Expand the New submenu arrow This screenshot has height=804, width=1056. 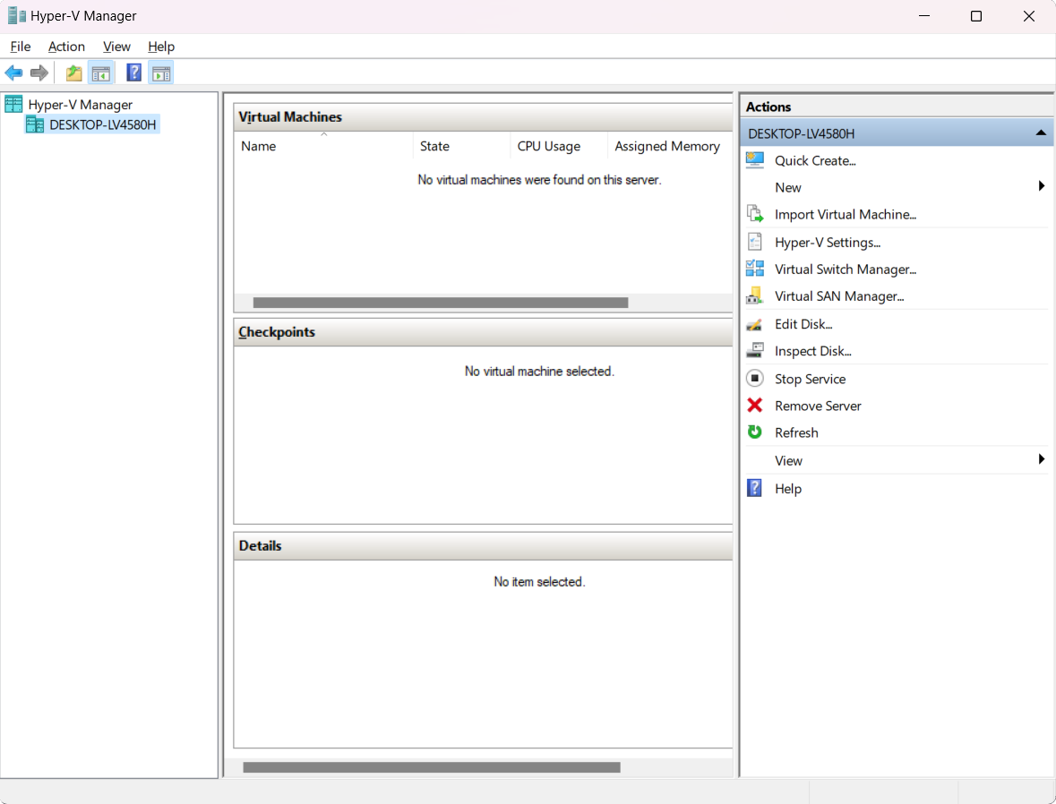point(1041,186)
